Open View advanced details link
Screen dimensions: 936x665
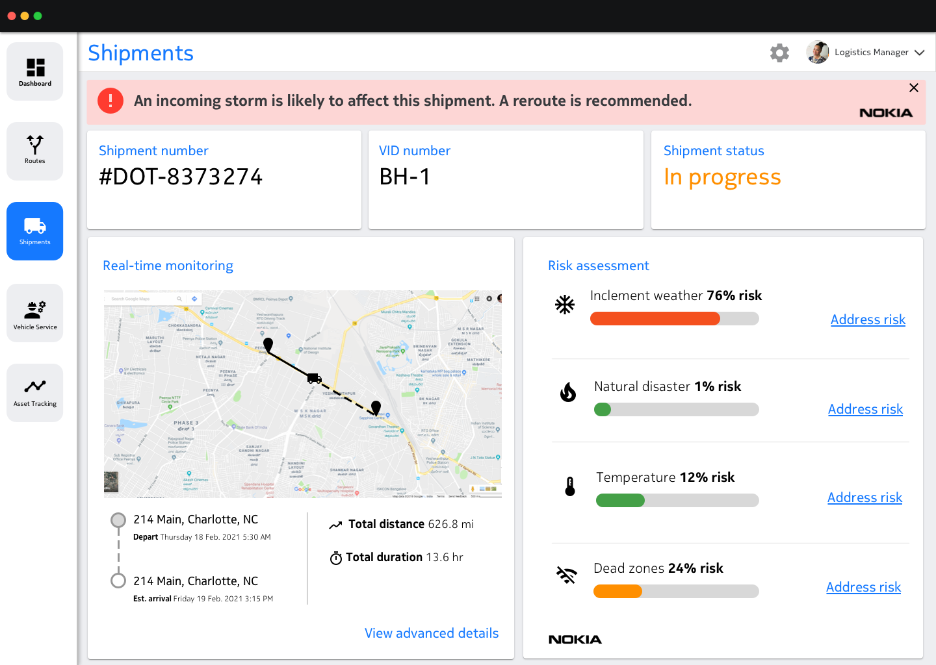(x=432, y=633)
